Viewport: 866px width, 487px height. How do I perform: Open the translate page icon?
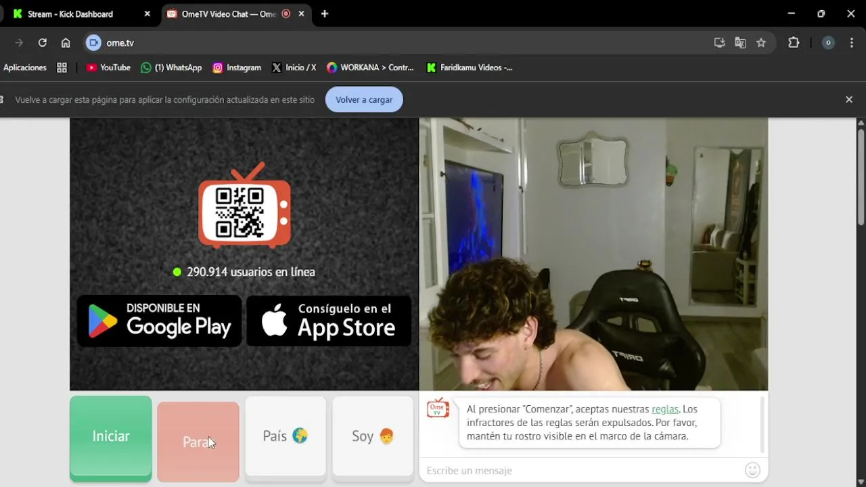pyautogui.click(x=740, y=43)
